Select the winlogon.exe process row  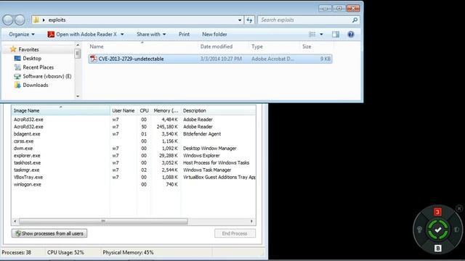click(x=134, y=184)
